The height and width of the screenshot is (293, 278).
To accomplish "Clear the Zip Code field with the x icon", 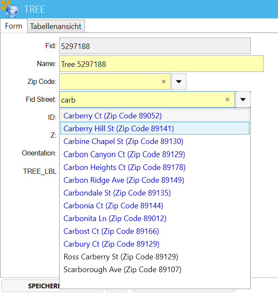I will 164,81.
